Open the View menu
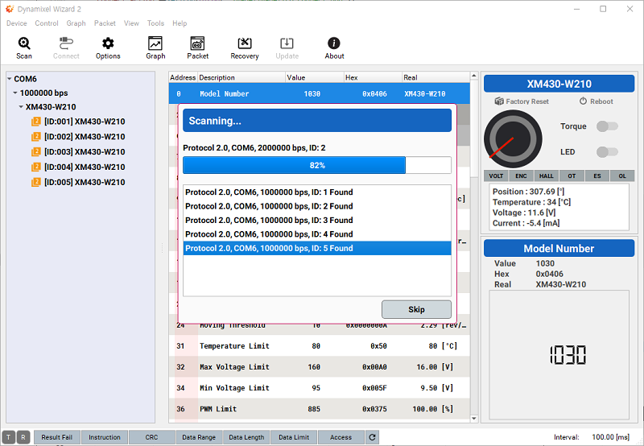Image resolution: width=644 pixels, height=446 pixels. click(131, 23)
